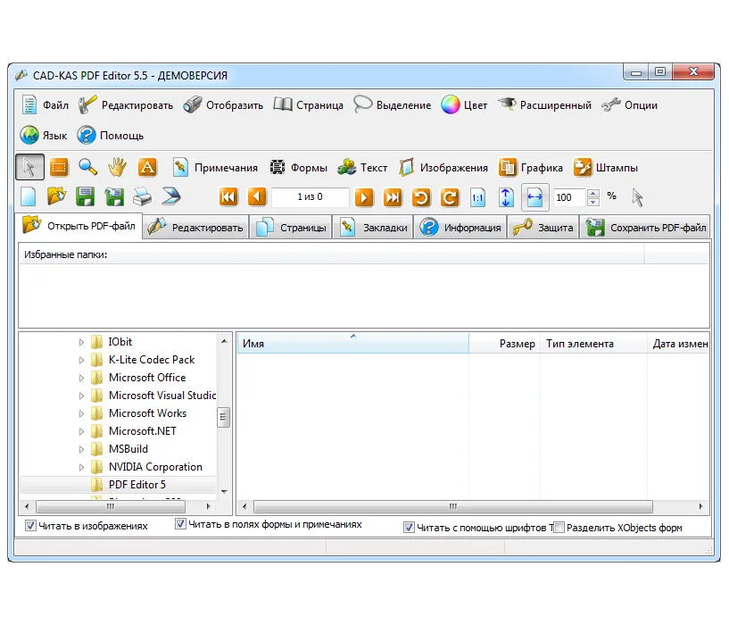Expand the Microsoft Office folder
The image size is (729, 625).
point(81,378)
